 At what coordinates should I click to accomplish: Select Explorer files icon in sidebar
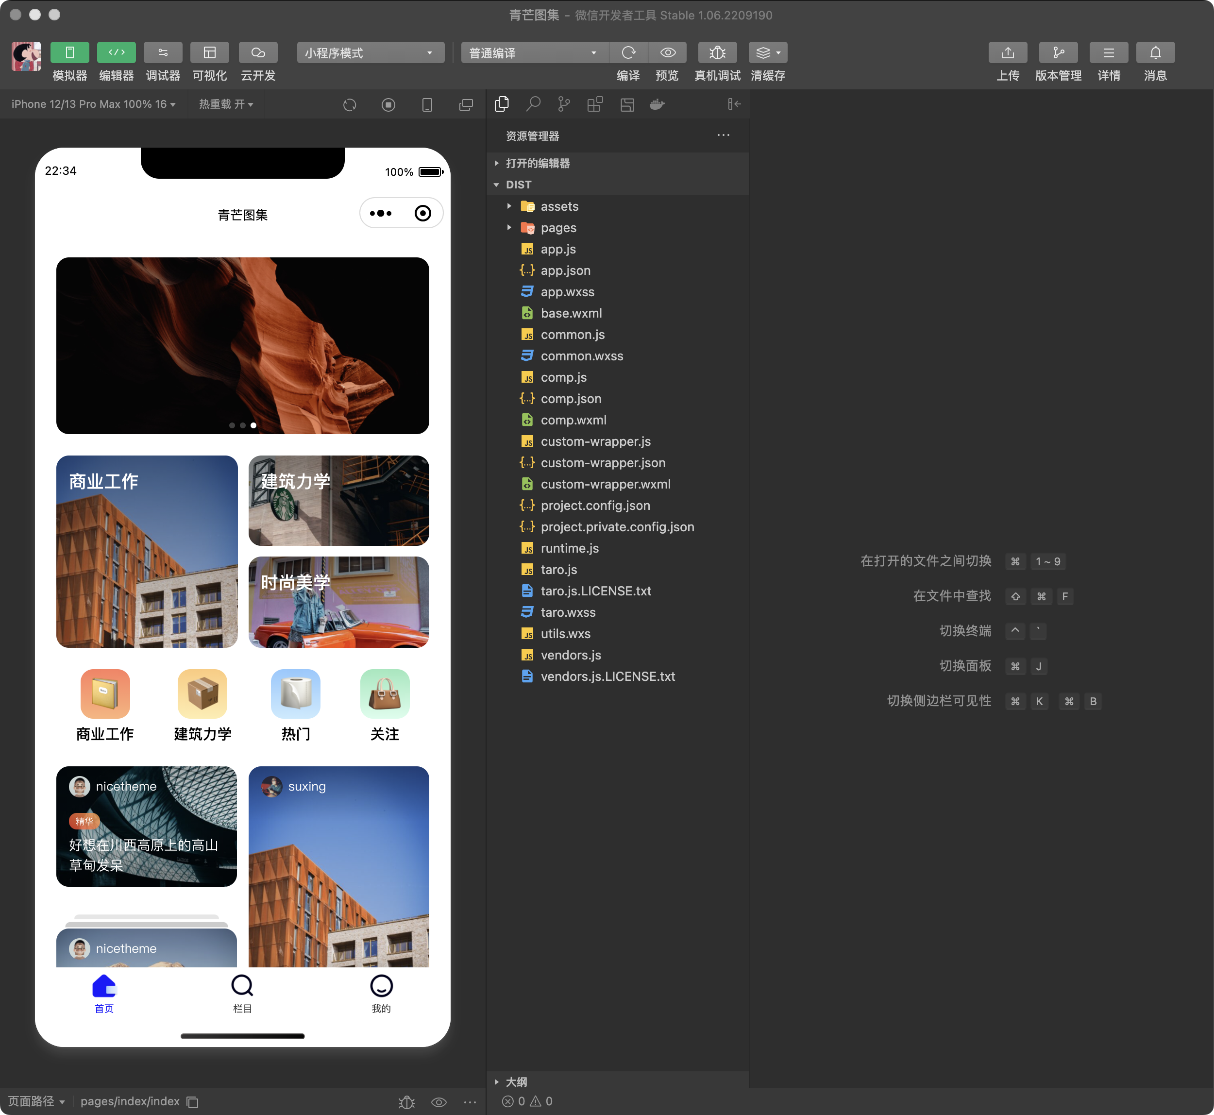(502, 104)
